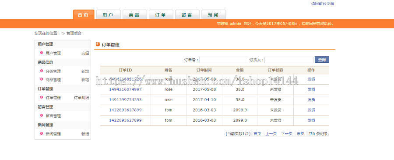
Task: Click the 留言管理 sidebar section heading
Action: point(46,107)
